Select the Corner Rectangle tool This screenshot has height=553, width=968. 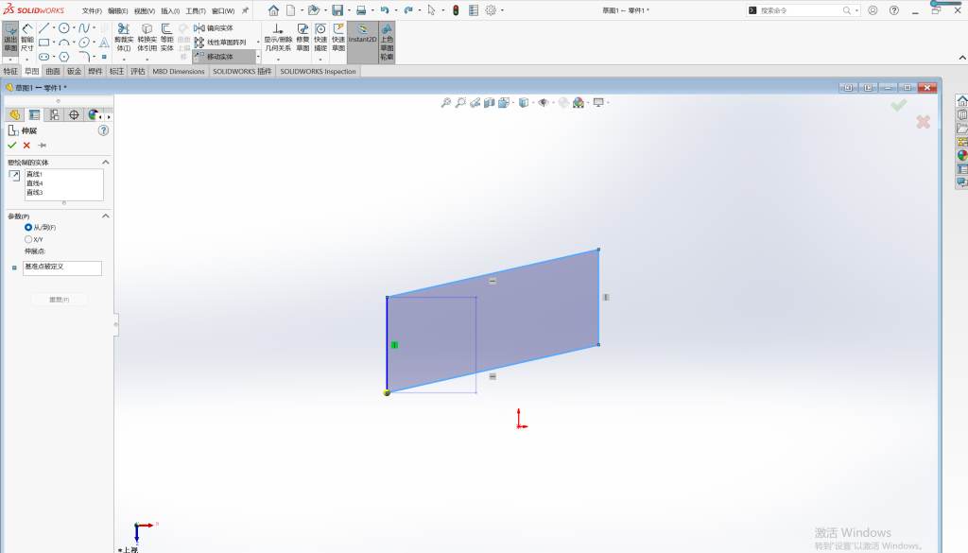click(x=43, y=43)
